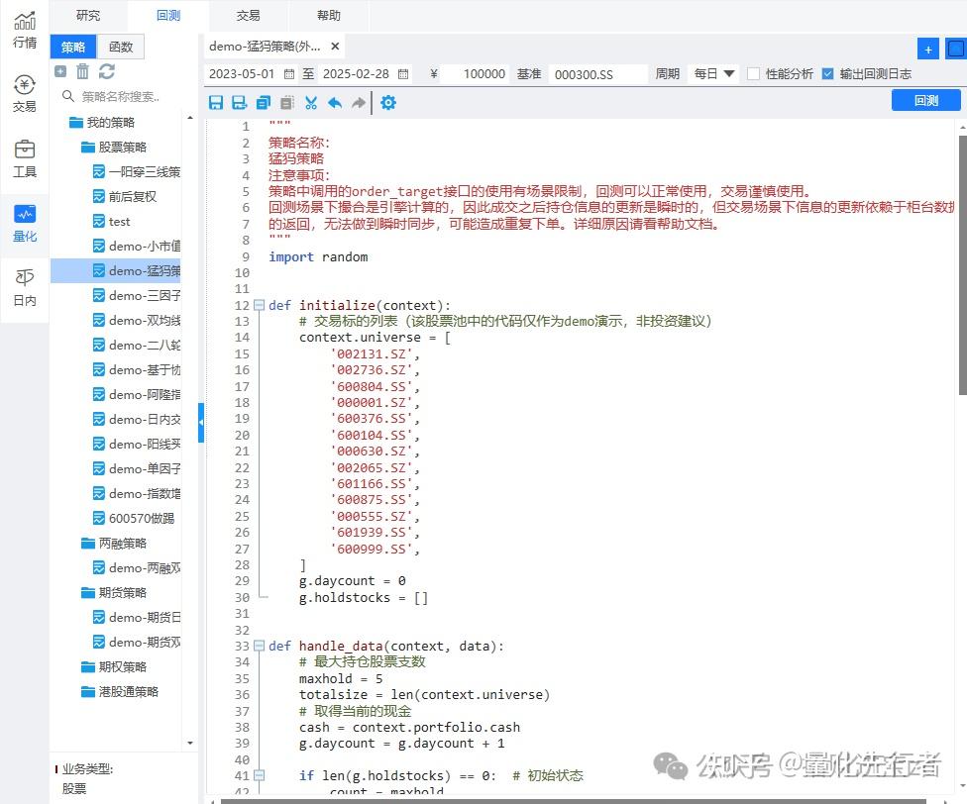
Task: Refresh the strategy list
Action: click(x=105, y=72)
